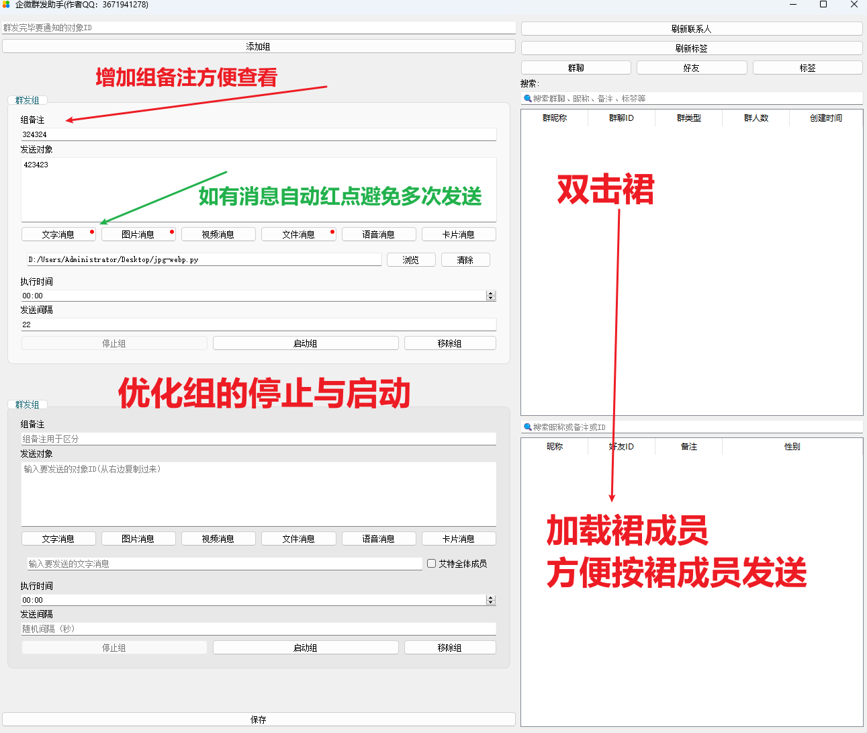Save settings with the 保存 button

259,720
